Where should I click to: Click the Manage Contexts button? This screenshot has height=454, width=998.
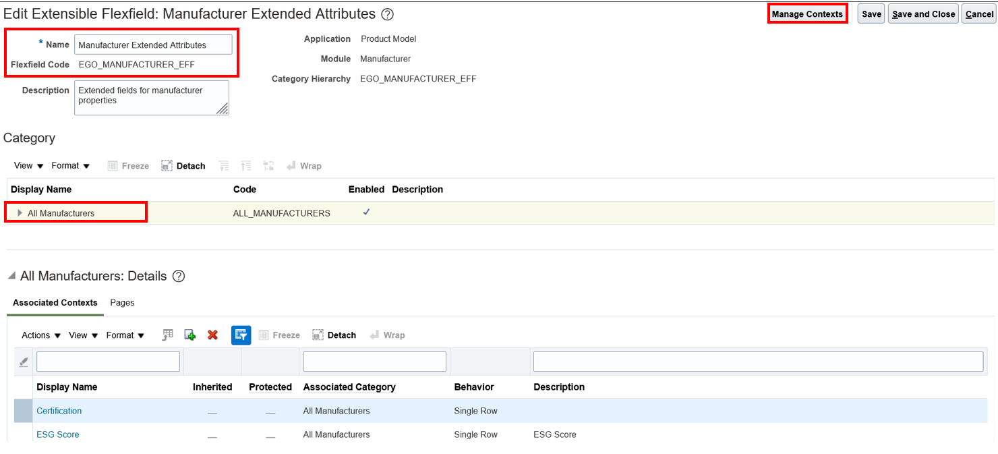click(x=807, y=14)
